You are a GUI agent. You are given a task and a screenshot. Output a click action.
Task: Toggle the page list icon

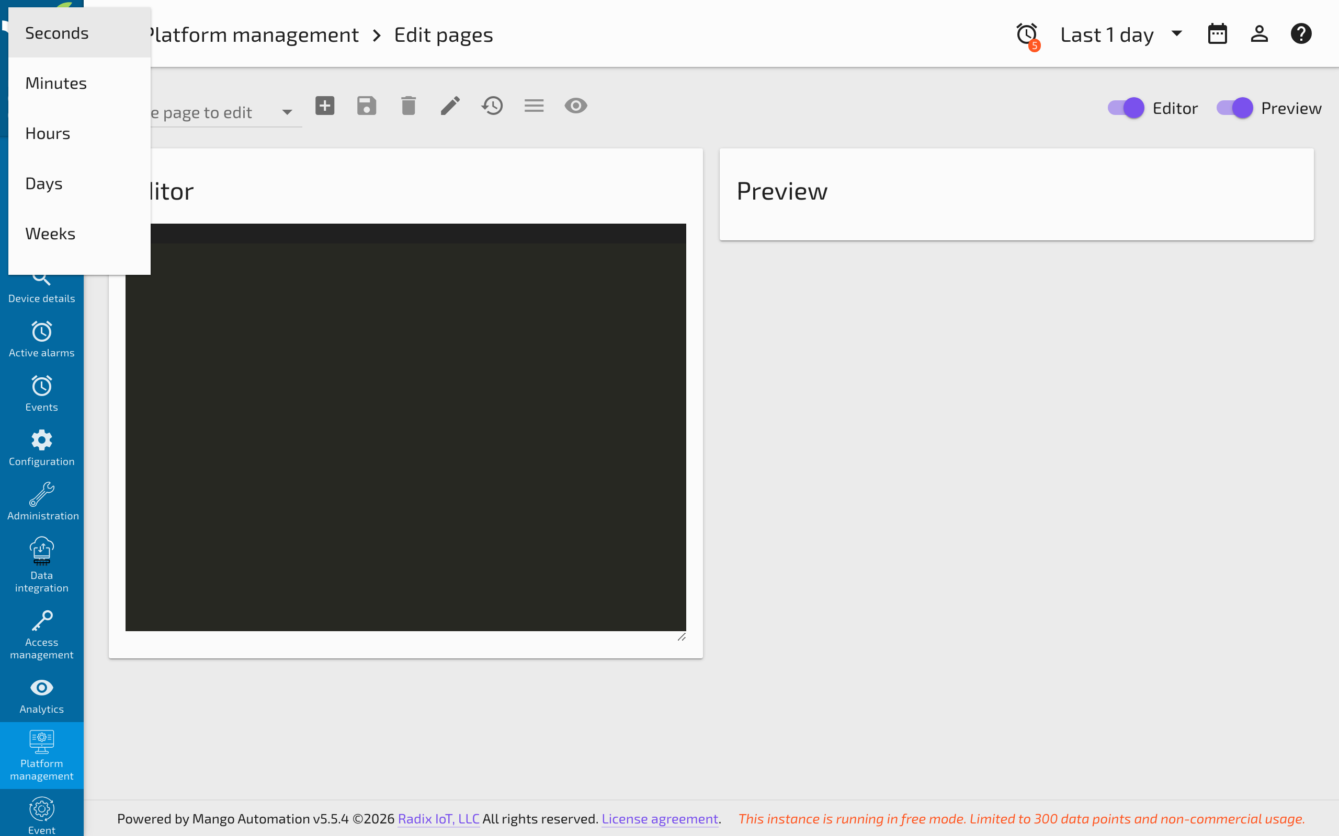(534, 105)
